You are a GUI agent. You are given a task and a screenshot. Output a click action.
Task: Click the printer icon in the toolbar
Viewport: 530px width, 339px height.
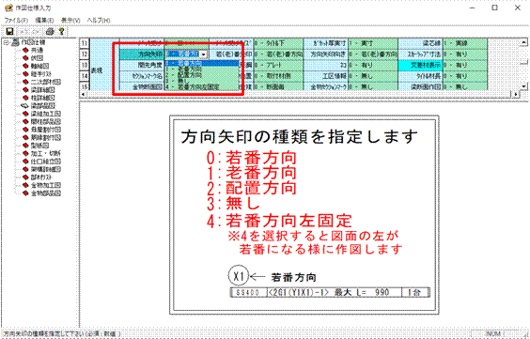click(50, 31)
